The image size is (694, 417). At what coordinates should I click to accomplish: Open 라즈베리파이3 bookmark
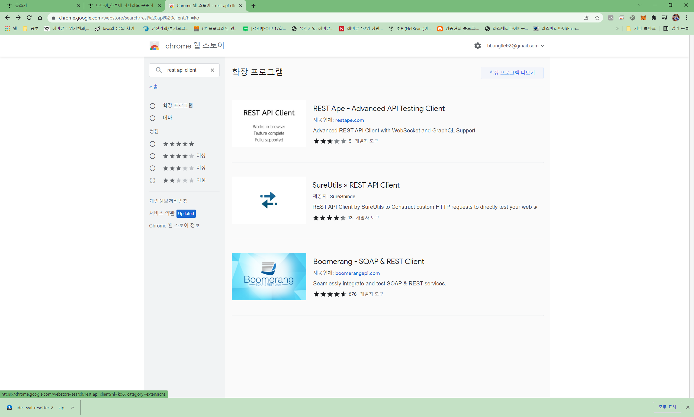point(507,28)
